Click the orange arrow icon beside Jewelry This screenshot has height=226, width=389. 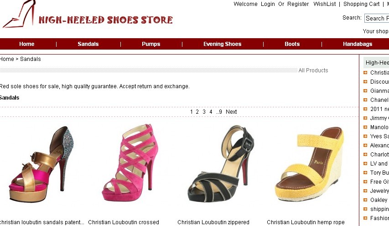point(365,191)
